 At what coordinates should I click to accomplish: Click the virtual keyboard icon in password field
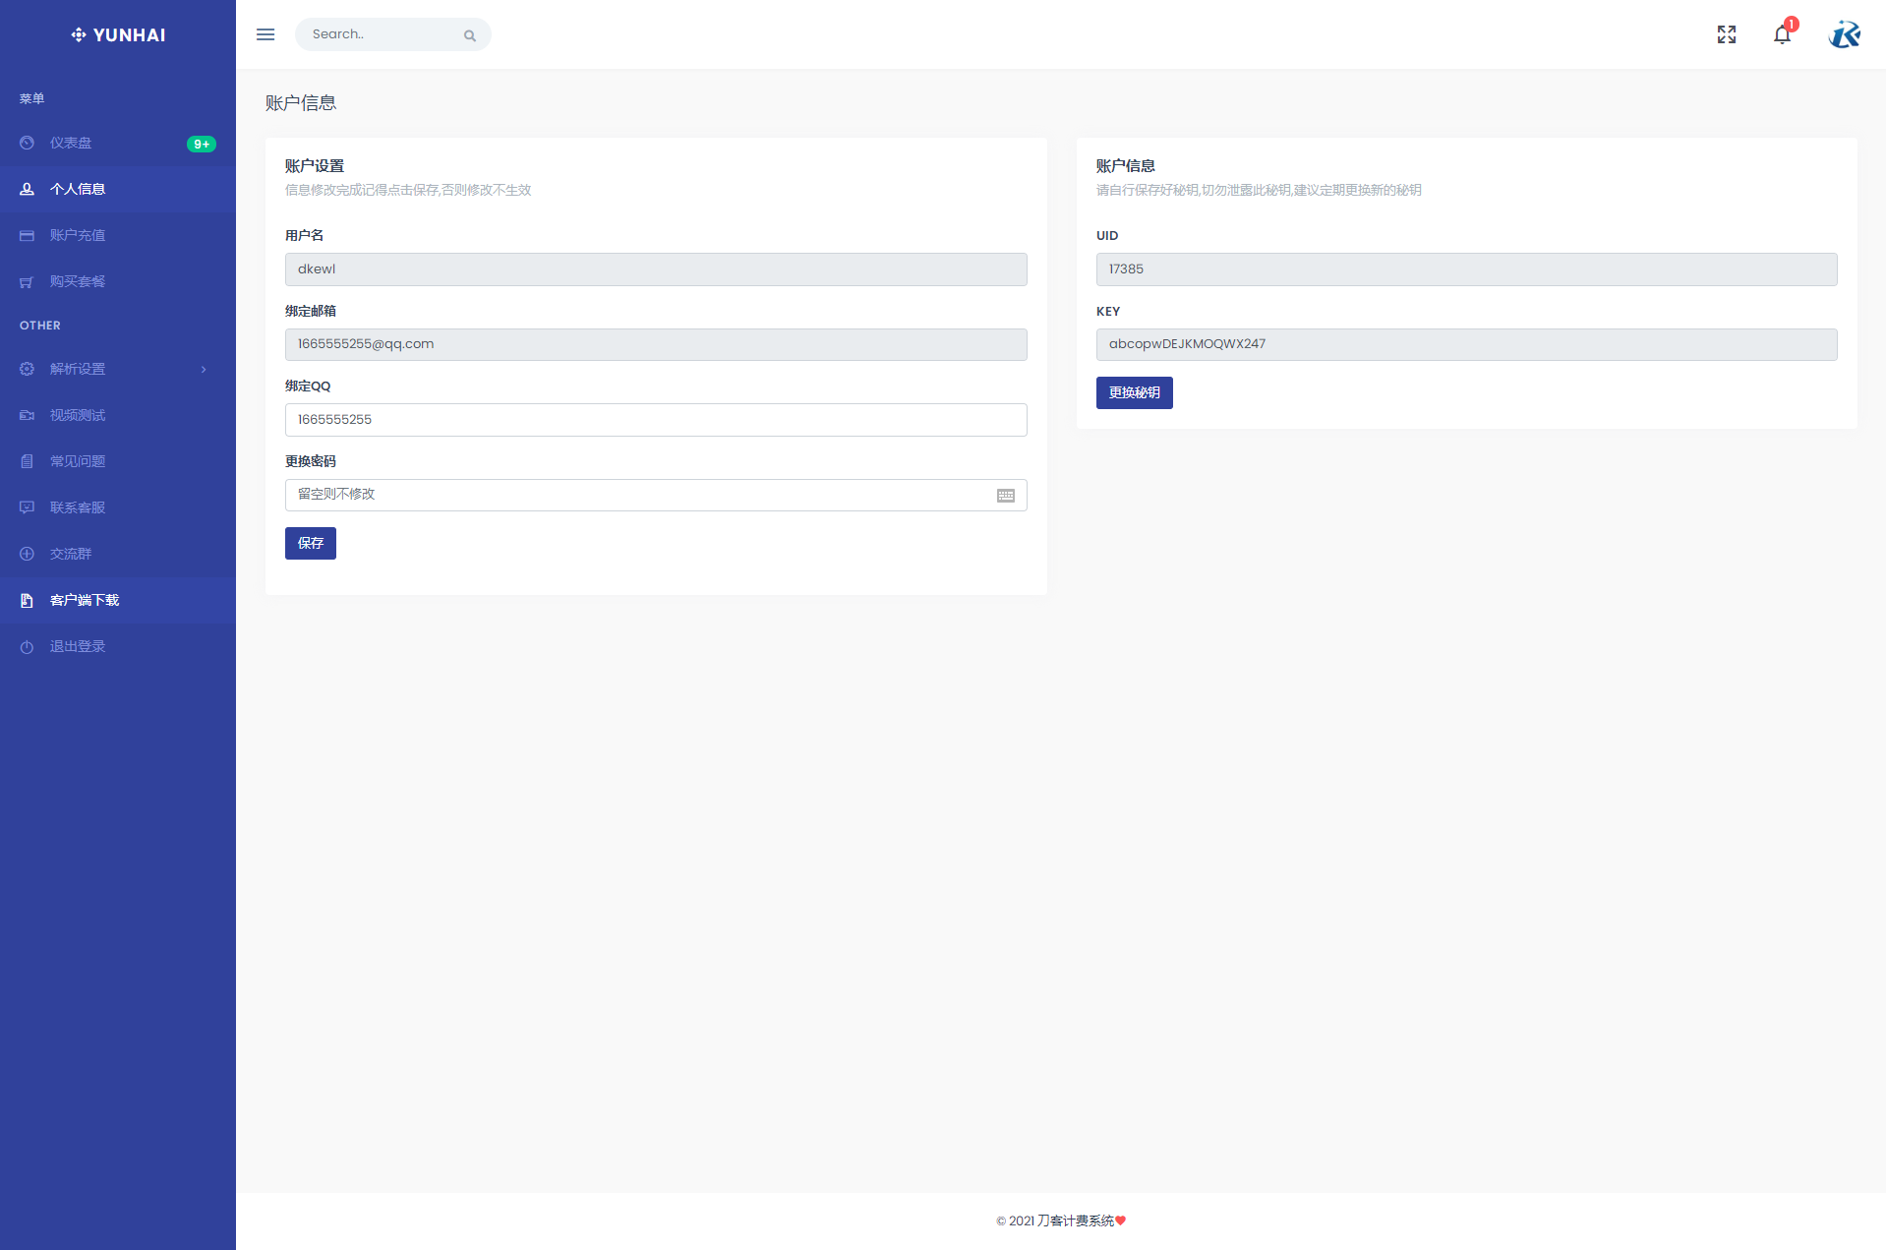1005,496
